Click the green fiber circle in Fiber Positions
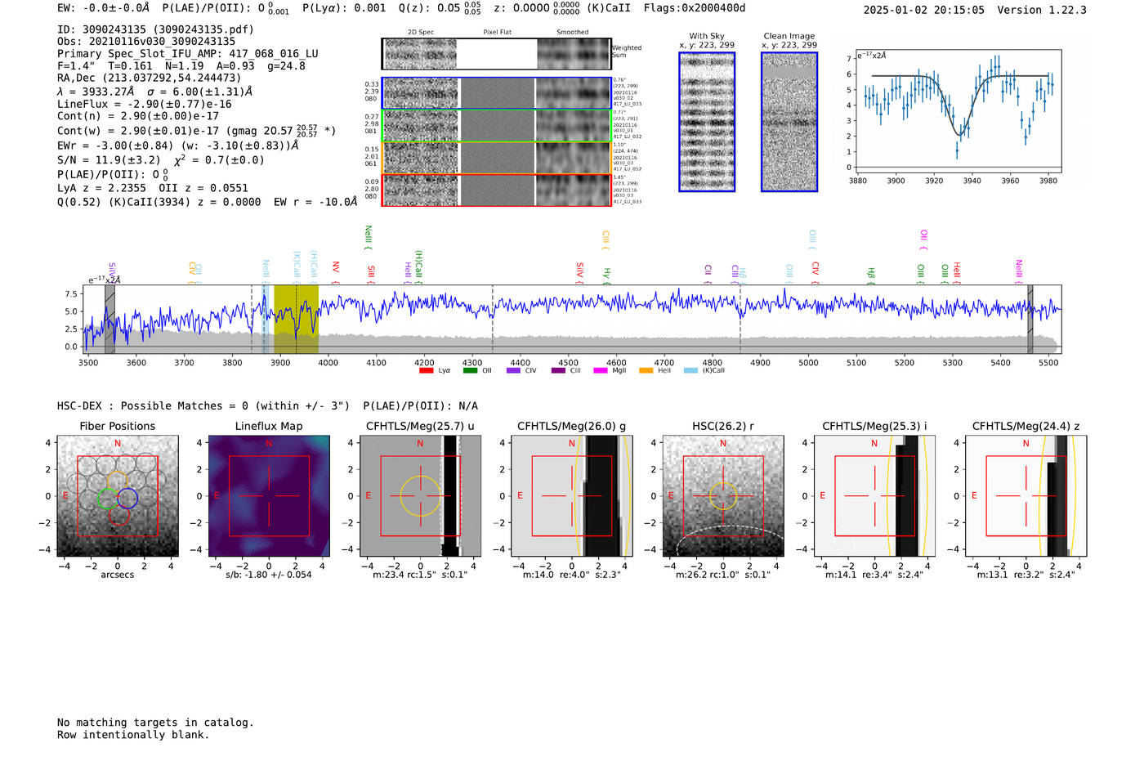 (108, 498)
